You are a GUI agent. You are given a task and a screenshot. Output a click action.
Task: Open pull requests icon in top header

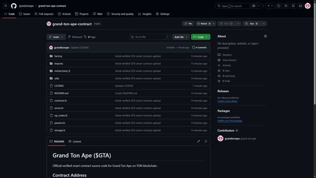tap(286, 6)
